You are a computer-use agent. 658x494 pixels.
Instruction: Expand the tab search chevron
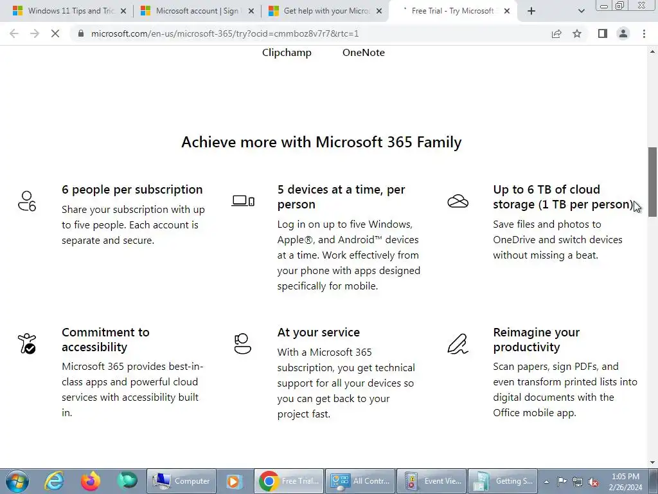(581, 11)
